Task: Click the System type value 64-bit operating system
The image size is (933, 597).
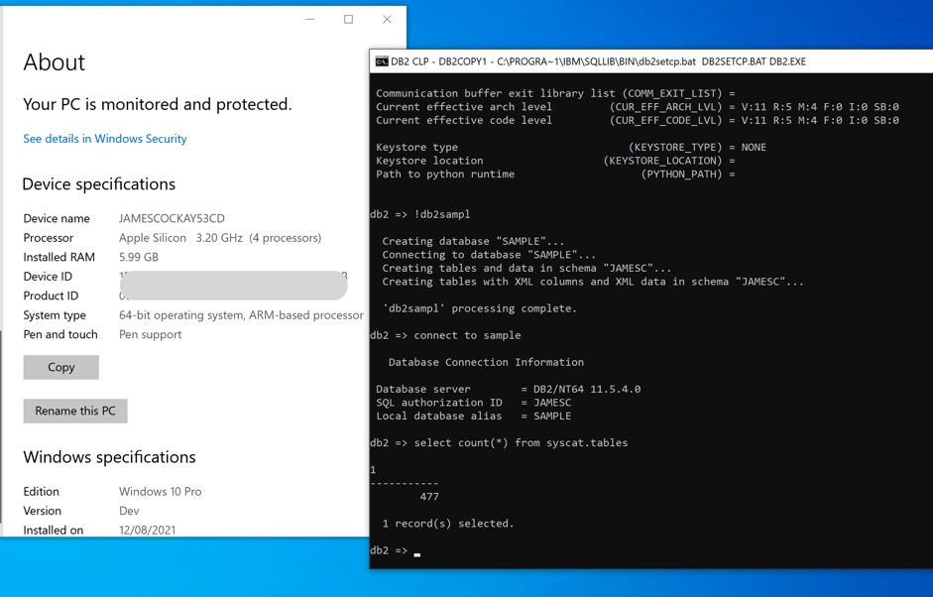Action: click(x=241, y=315)
